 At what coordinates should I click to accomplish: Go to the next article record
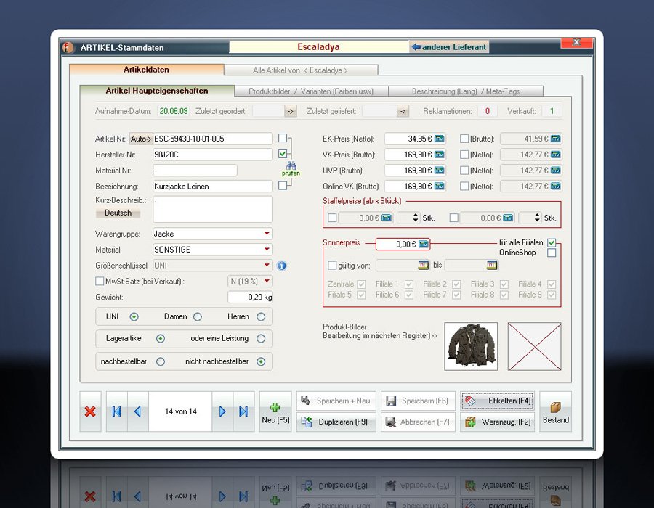(x=222, y=411)
